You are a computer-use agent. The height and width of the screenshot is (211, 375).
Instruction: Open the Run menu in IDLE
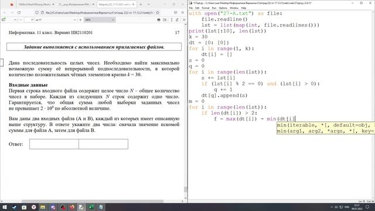click(x=214, y=8)
